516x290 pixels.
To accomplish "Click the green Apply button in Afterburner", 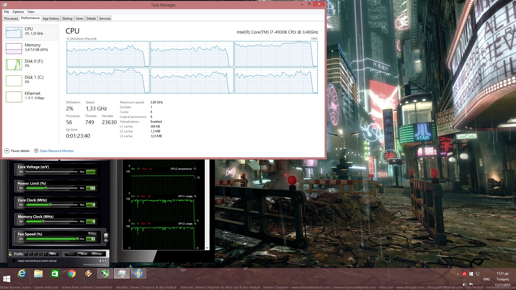I will (70, 254).
